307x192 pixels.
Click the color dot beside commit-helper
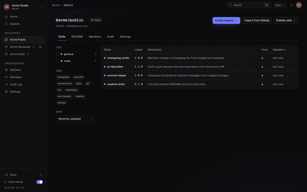tap(105, 76)
